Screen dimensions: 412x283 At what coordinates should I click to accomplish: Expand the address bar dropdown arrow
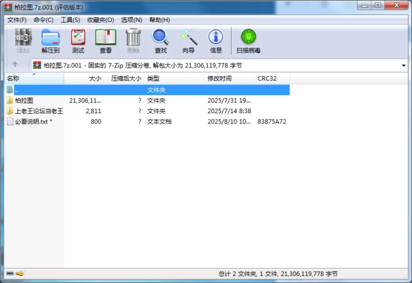pos(404,65)
